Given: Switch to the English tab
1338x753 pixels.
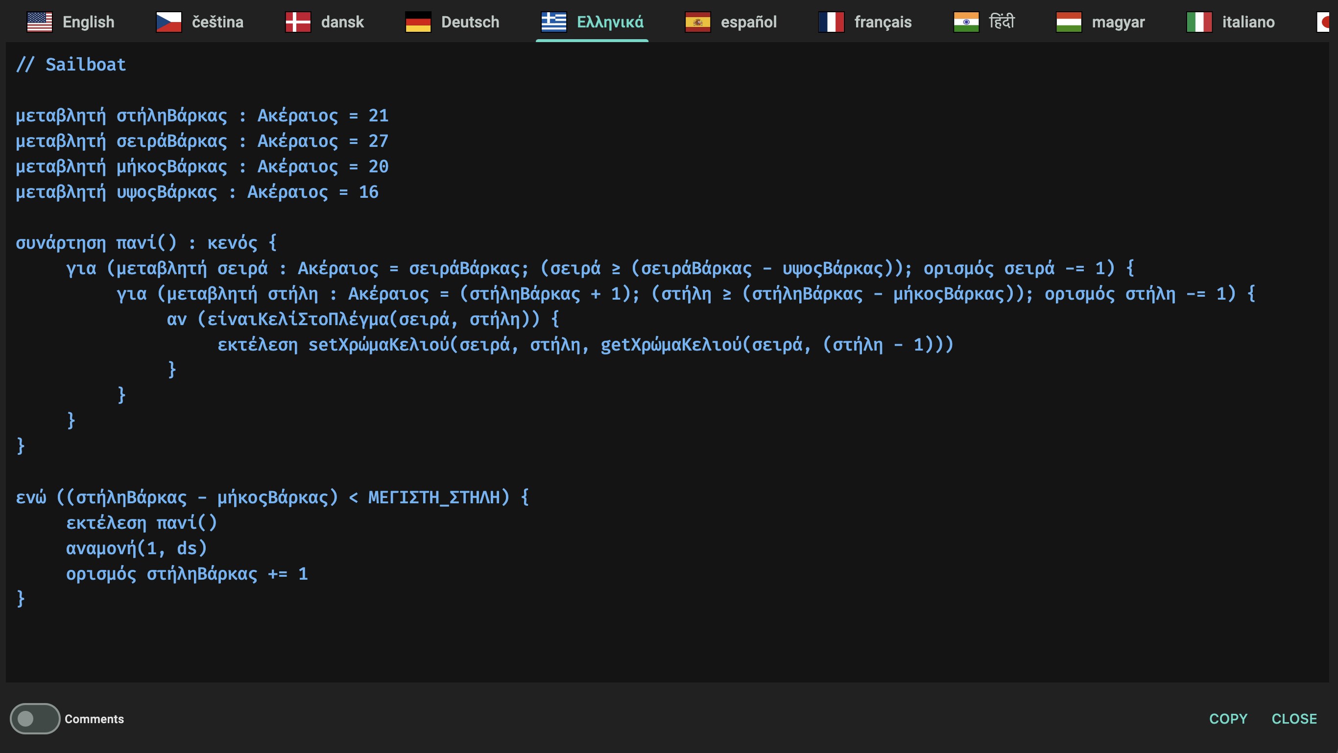Looking at the screenshot, I should point(88,22).
